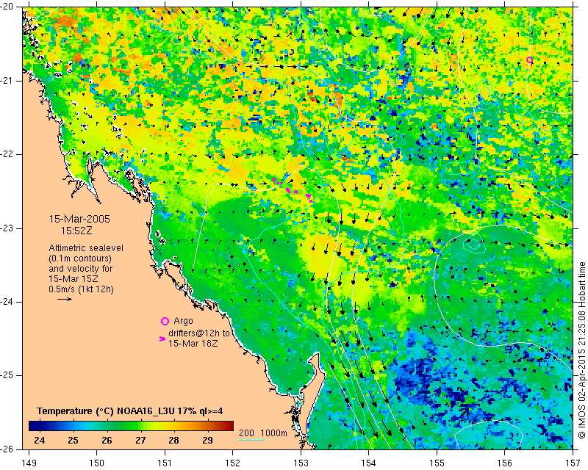Click the longitude axis label 150
588x470 pixels.
(x=97, y=463)
